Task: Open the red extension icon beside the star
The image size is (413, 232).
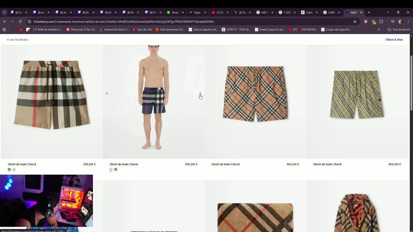Action: pyautogui.click(x=366, y=22)
